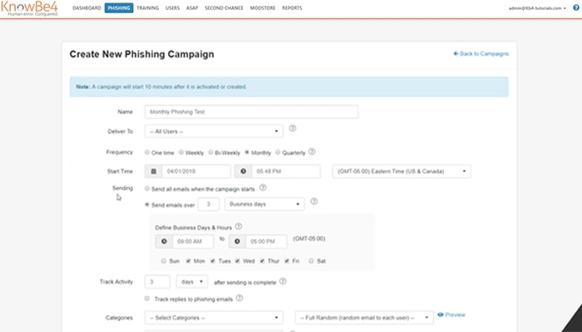Open the Users tab
The width and height of the screenshot is (582, 332).
(172, 7)
